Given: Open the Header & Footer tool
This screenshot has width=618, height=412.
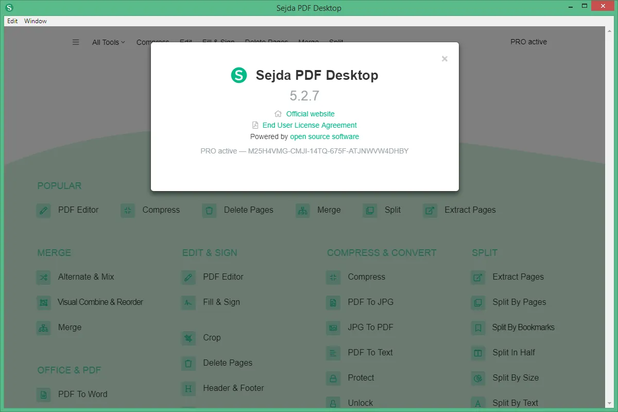Looking at the screenshot, I should tap(233, 388).
